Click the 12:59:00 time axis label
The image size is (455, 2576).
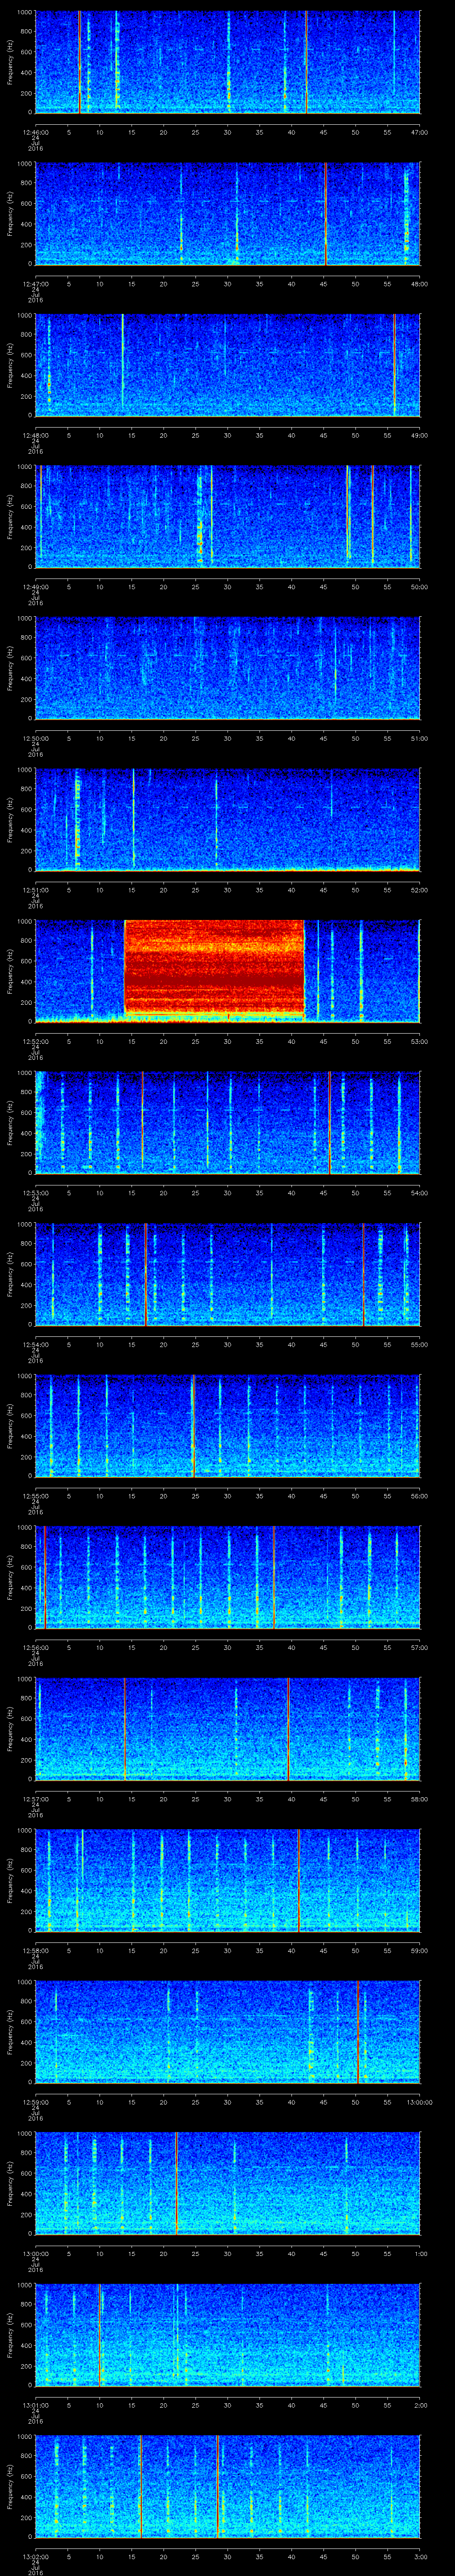click(36, 2102)
